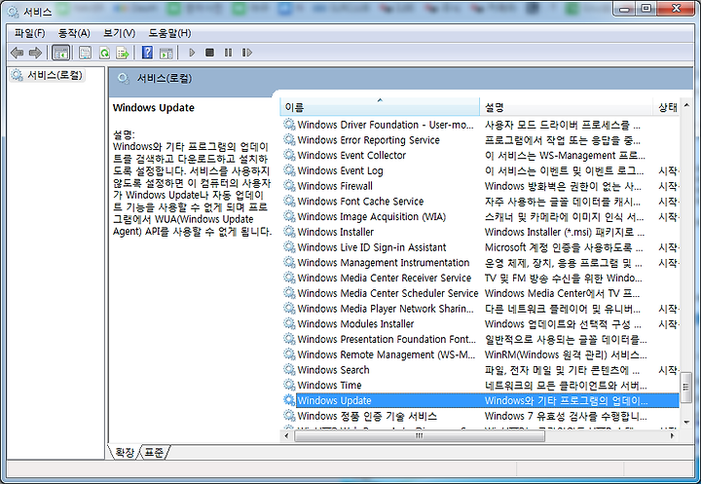
Task: Click the Back arrow toolbar icon
Action: pyautogui.click(x=17, y=53)
